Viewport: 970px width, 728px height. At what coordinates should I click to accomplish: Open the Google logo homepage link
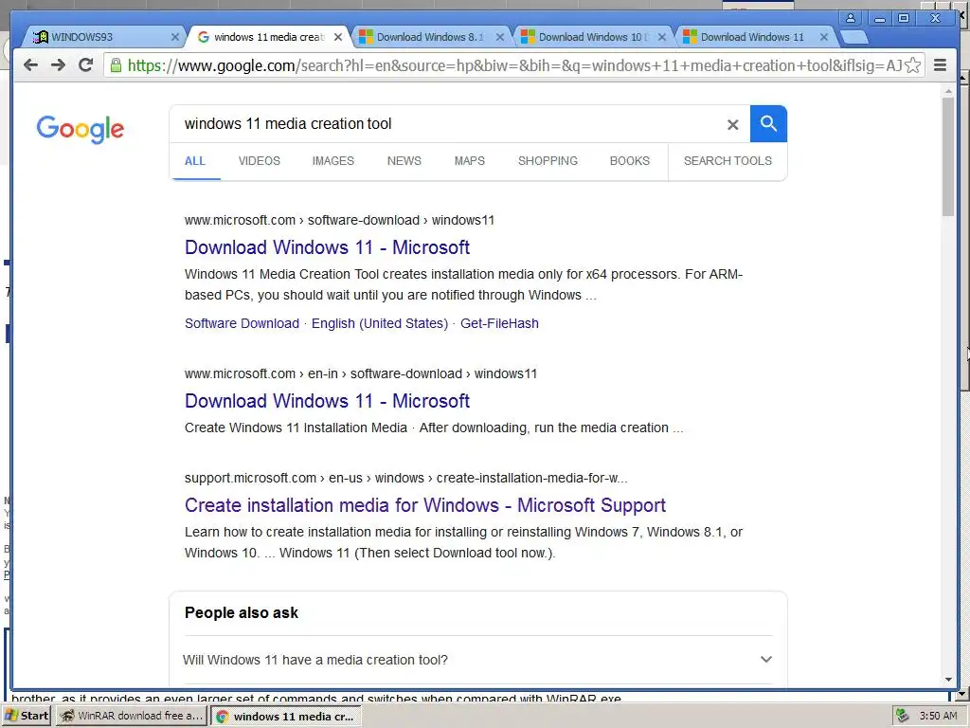click(x=81, y=129)
